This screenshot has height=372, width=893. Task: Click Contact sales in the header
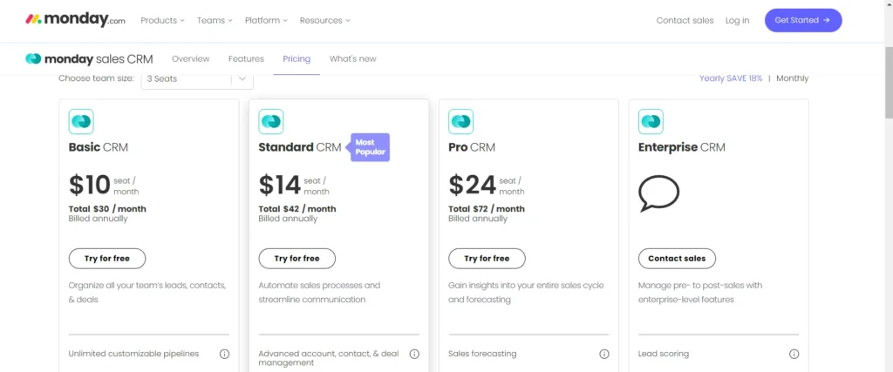tap(685, 21)
